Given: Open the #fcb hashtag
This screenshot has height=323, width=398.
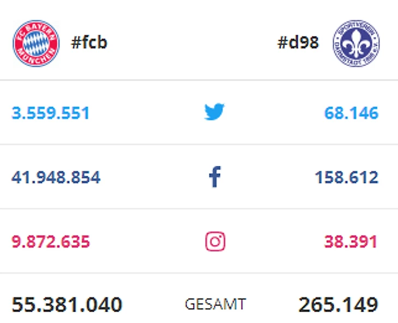Looking at the screenshot, I should [x=89, y=43].
